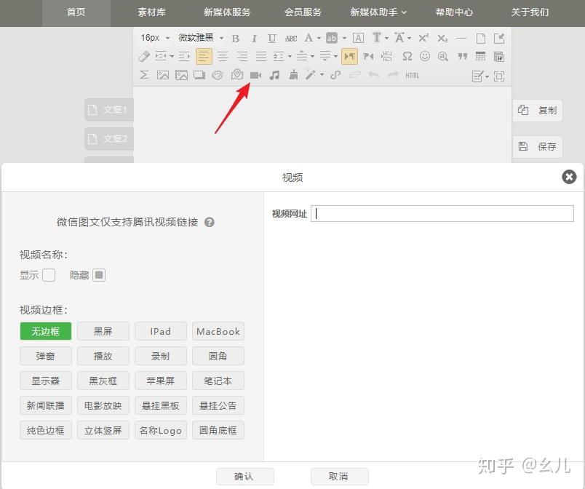Open the 会员服务 menu item

pyautogui.click(x=303, y=12)
